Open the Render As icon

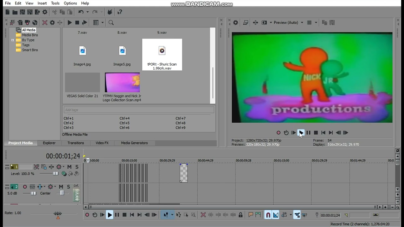(37, 12)
